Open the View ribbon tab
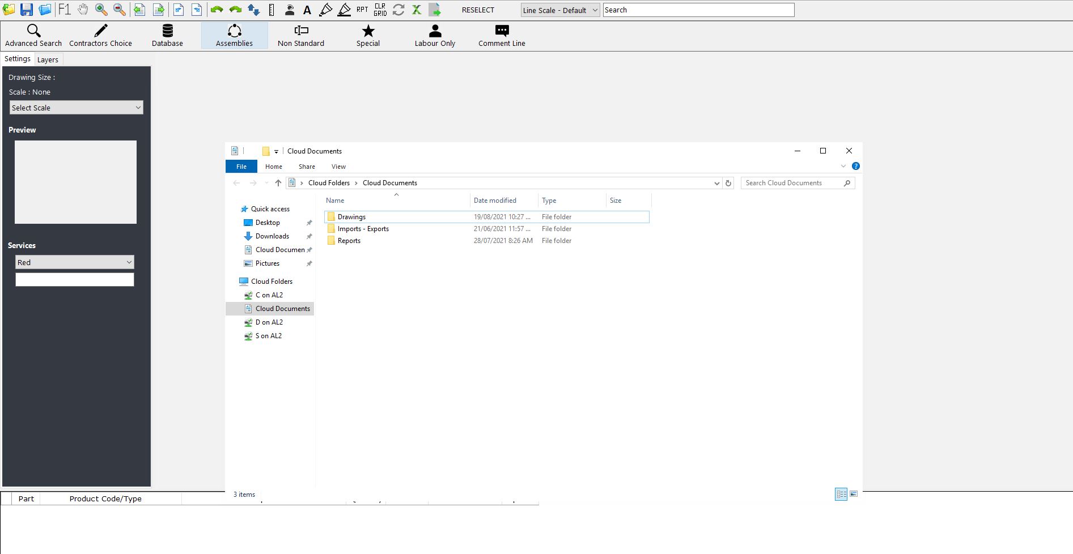The height and width of the screenshot is (554, 1073). (x=338, y=167)
